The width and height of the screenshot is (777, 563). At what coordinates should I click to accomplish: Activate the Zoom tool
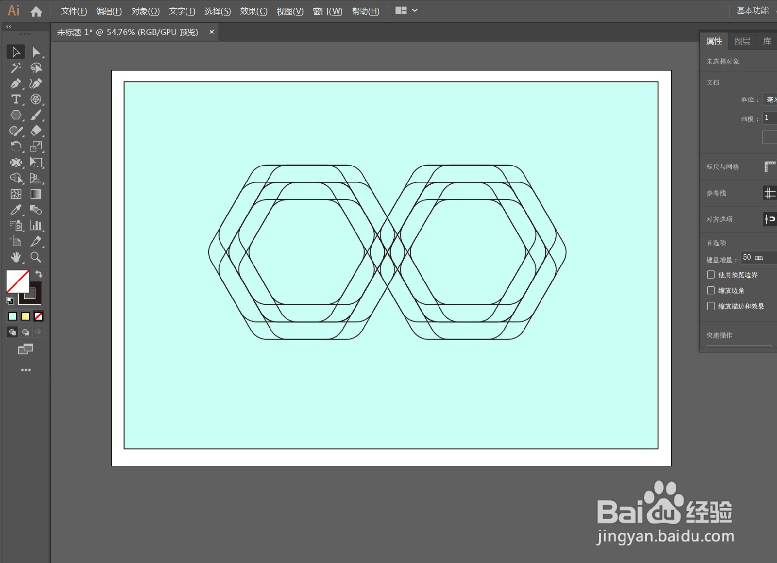click(36, 257)
